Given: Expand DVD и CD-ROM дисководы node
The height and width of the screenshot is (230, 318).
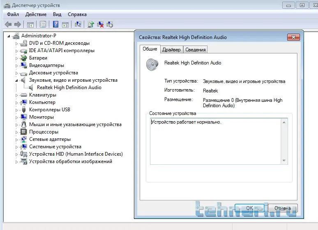Looking at the screenshot, I should coord(16,44).
